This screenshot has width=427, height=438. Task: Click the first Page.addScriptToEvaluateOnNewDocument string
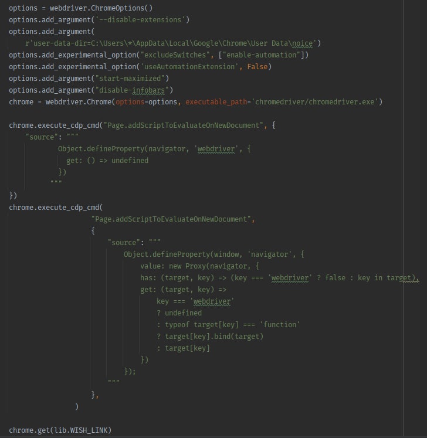pyautogui.click(x=184, y=125)
